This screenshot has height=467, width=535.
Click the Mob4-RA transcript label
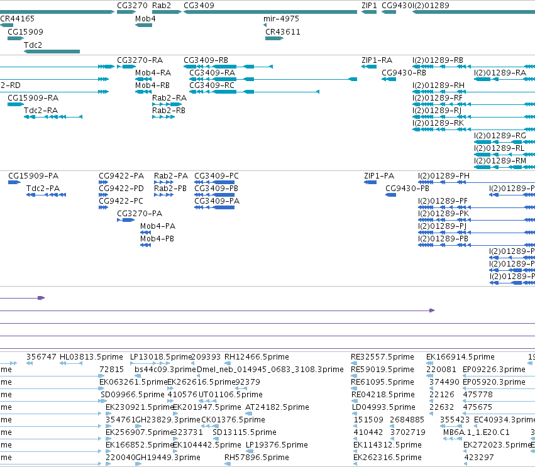[x=153, y=73]
